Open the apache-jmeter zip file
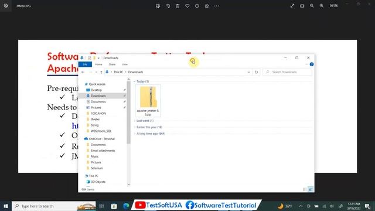The image size is (375, 211). pyautogui.click(x=148, y=101)
